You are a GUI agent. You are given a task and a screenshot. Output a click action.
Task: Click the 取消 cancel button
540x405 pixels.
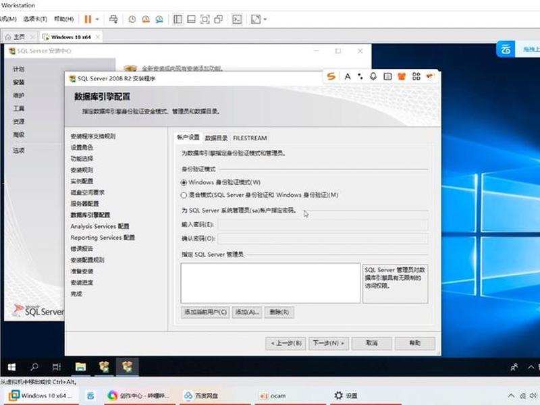[x=372, y=344]
